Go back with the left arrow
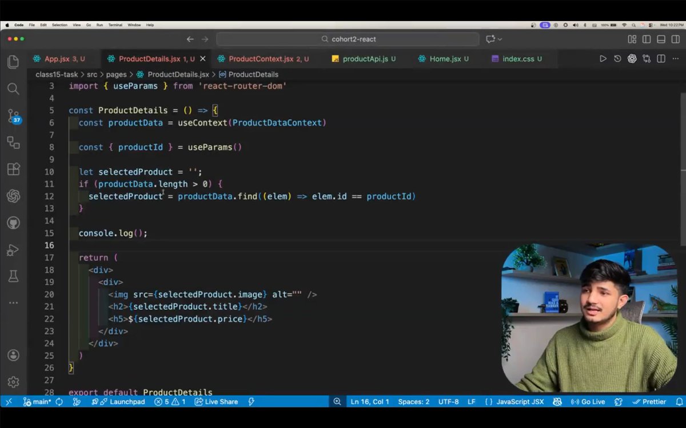This screenshot has width=686, height=428. click(x=190, y=39)
